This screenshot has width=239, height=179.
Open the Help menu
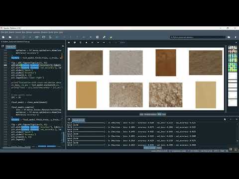pyautogui.click(x=61, y=32)
